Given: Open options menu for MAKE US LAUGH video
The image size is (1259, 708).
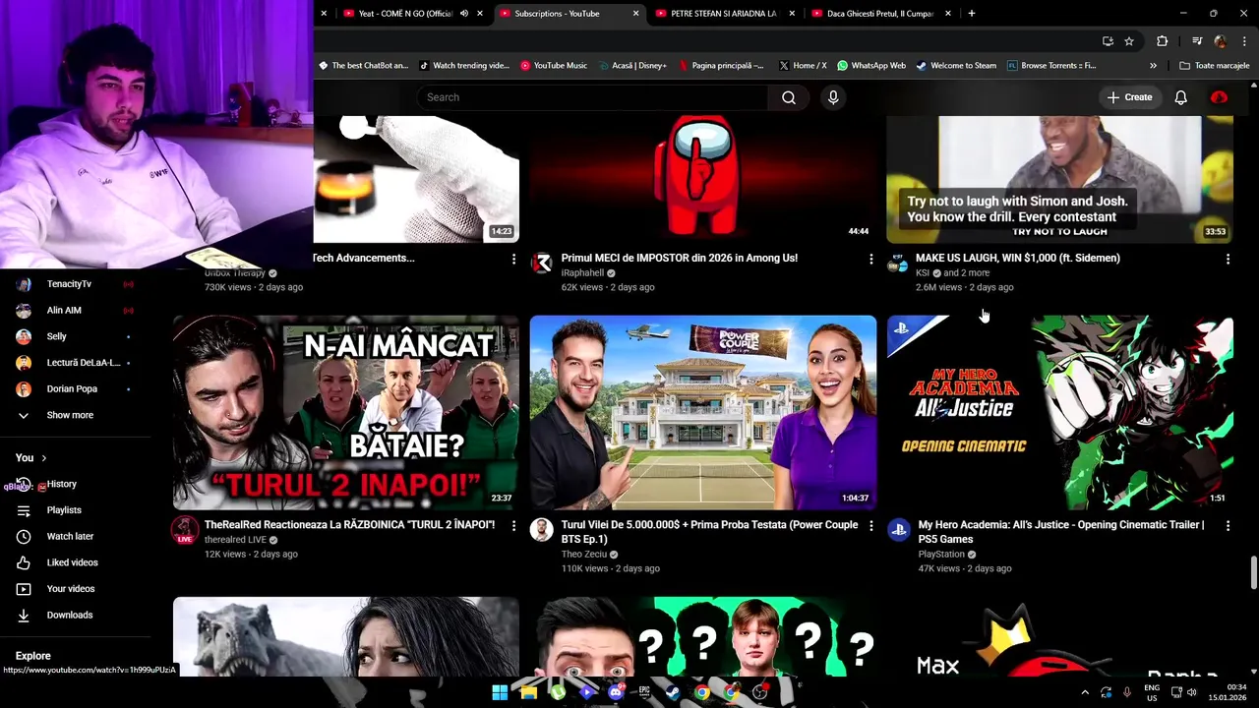Looking at the screenshot, I should tap(1228, 259).
